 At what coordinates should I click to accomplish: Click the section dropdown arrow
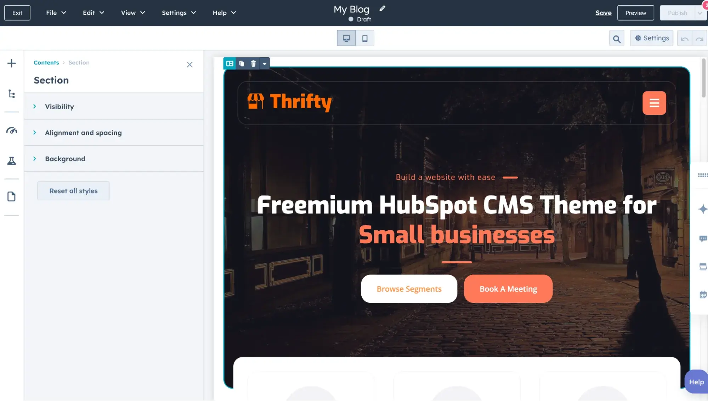click(x=264, y=63)
